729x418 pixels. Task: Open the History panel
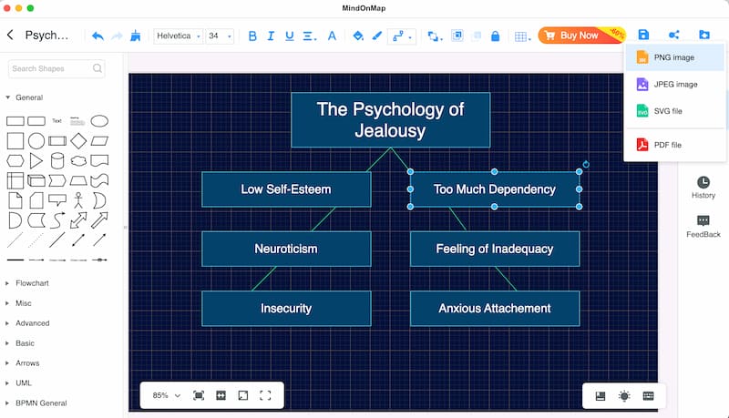click(x=703, y=188)
